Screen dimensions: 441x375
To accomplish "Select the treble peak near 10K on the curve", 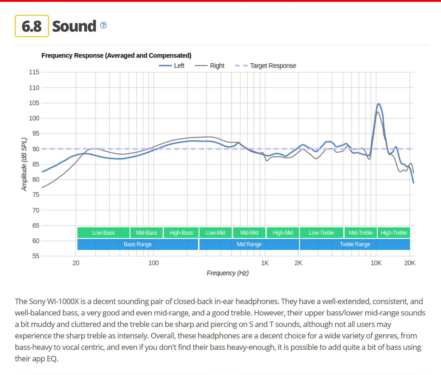I will tap(379, 104).
